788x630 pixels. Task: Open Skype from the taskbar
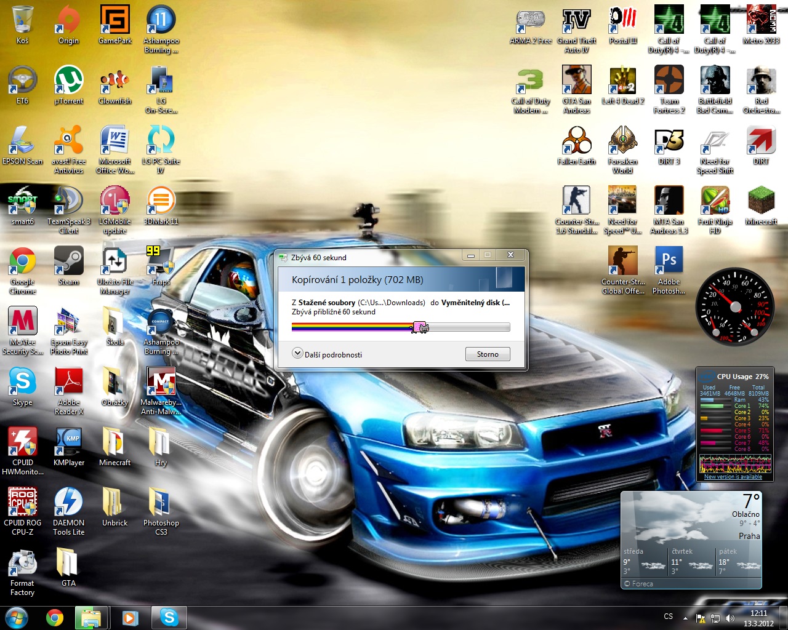[169, 618]
